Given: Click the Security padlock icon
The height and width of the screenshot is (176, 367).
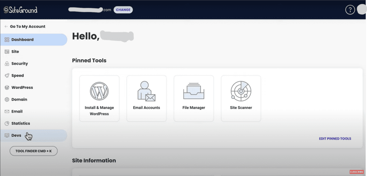Looking at the screenshot, I should click(7, 64).
